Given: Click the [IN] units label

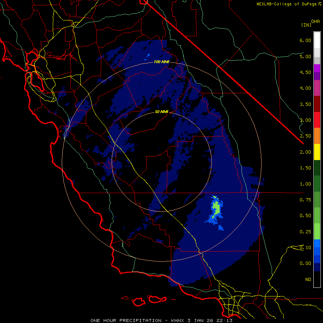Looking at the screenshot, I should click(x=306, y=25).
